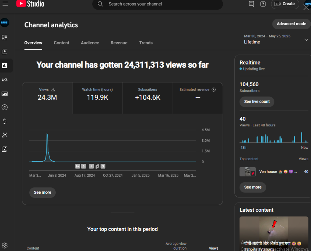Viewport: 311px width, 251px height.
Task: Click the 9+ videos published marker
Action: 78,166
